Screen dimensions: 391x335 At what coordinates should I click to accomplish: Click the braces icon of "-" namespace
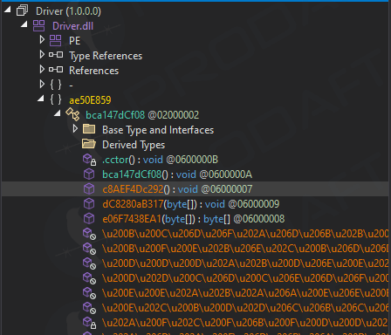click(x=56, y=85)
